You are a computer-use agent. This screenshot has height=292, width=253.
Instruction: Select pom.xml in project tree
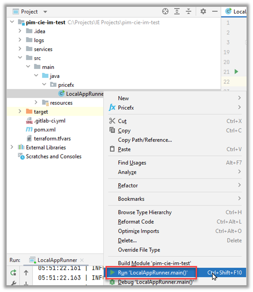(45, 129)
